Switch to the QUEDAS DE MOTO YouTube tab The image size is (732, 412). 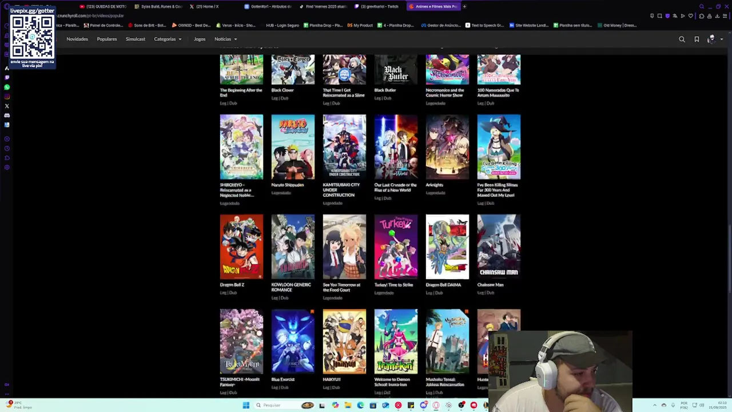[103, 6]
